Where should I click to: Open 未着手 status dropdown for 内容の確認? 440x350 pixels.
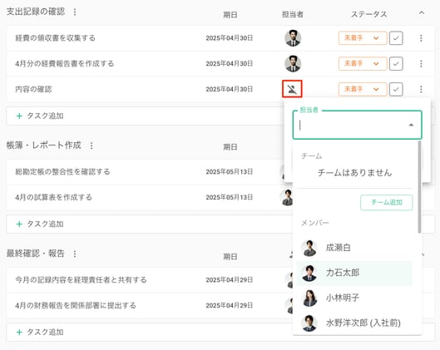(x=363, y=89)
